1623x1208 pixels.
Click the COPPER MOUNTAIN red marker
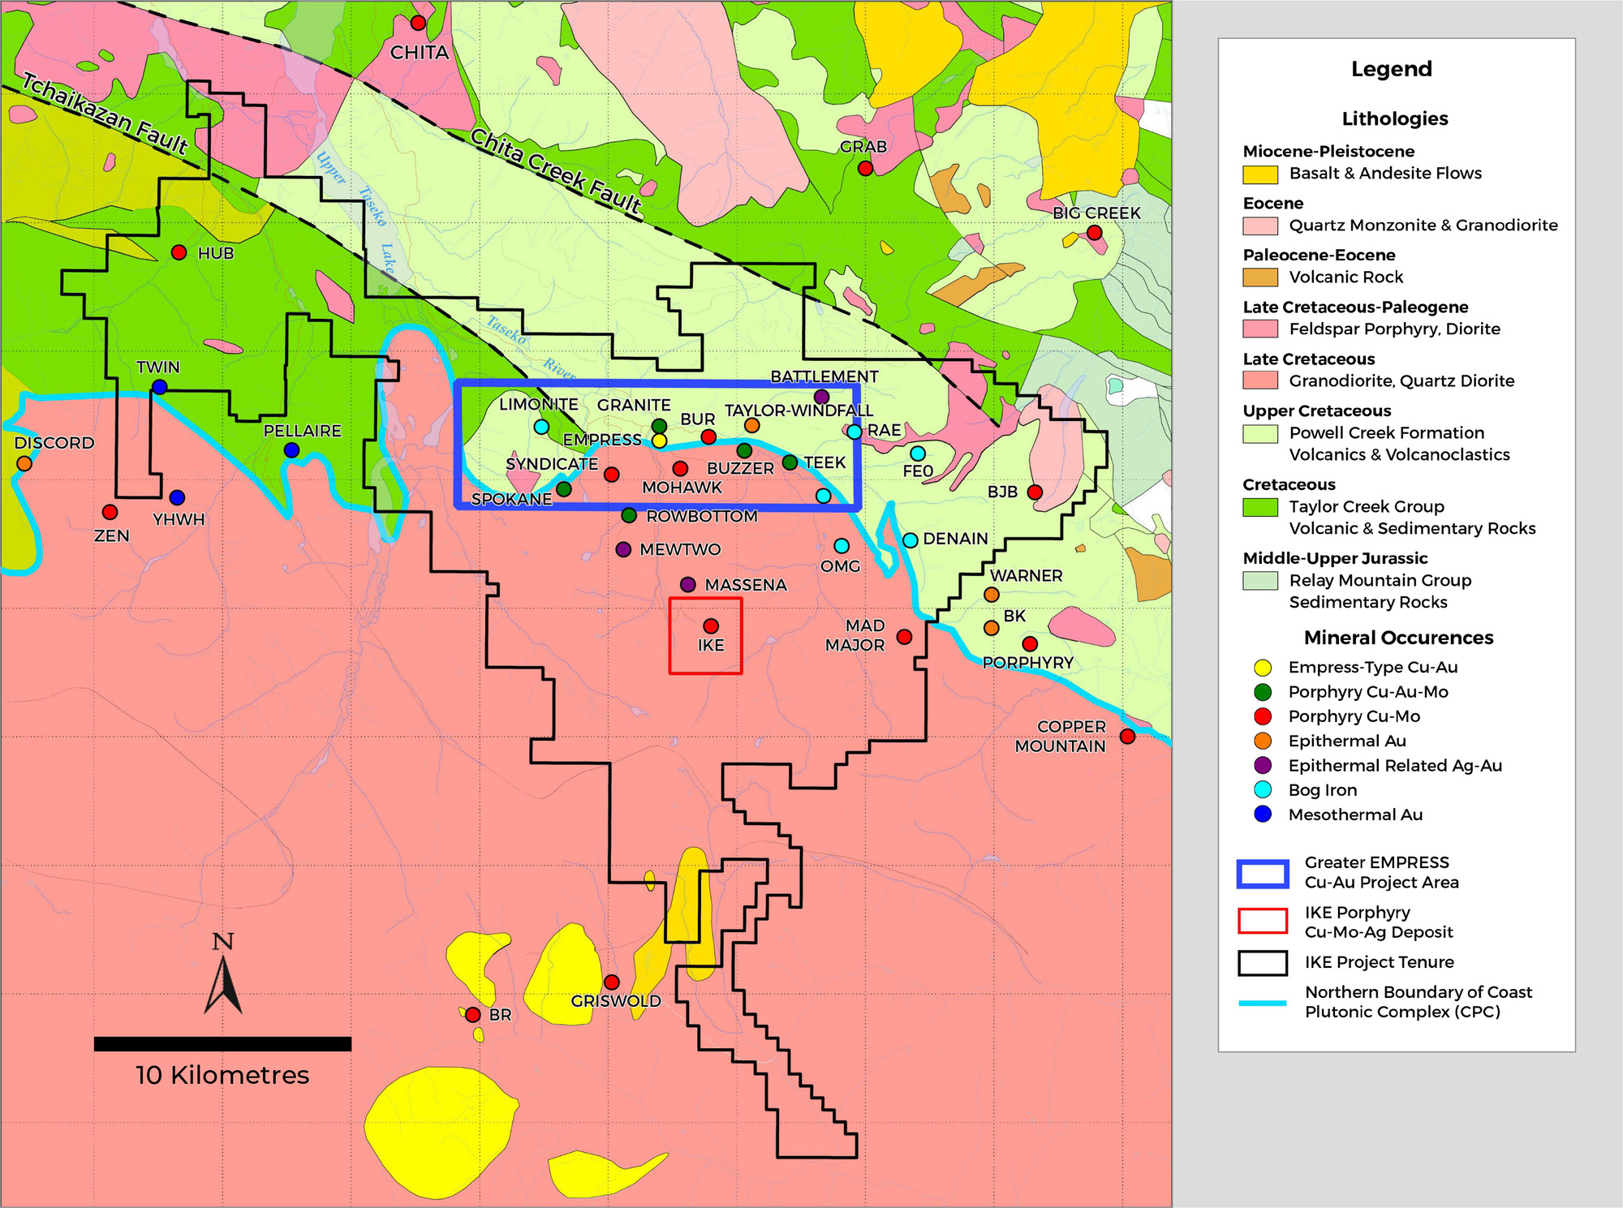coord(1127,736)
